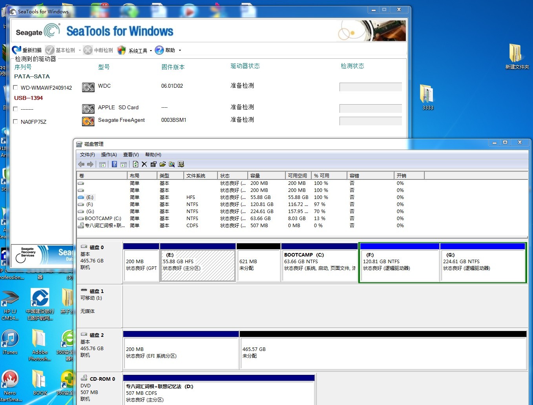Open the BOOK desktop folder
The height and width of the screenshot is (405, 533).
[x=40, y=383]
